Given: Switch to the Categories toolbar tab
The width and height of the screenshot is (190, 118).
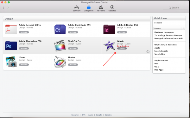Looking at the screenshot, I should point(89,8).
